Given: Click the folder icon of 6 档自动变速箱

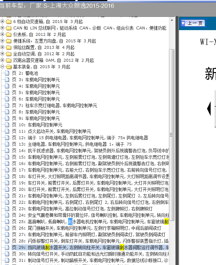Looking at the screenshot, I should pos(9,22).
